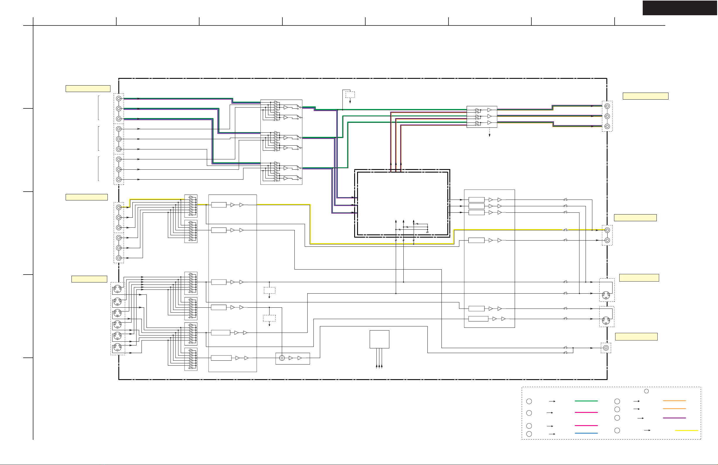The image size is (718, 465).
Task: Click the blue line in the legend
Action: [586, 433]
